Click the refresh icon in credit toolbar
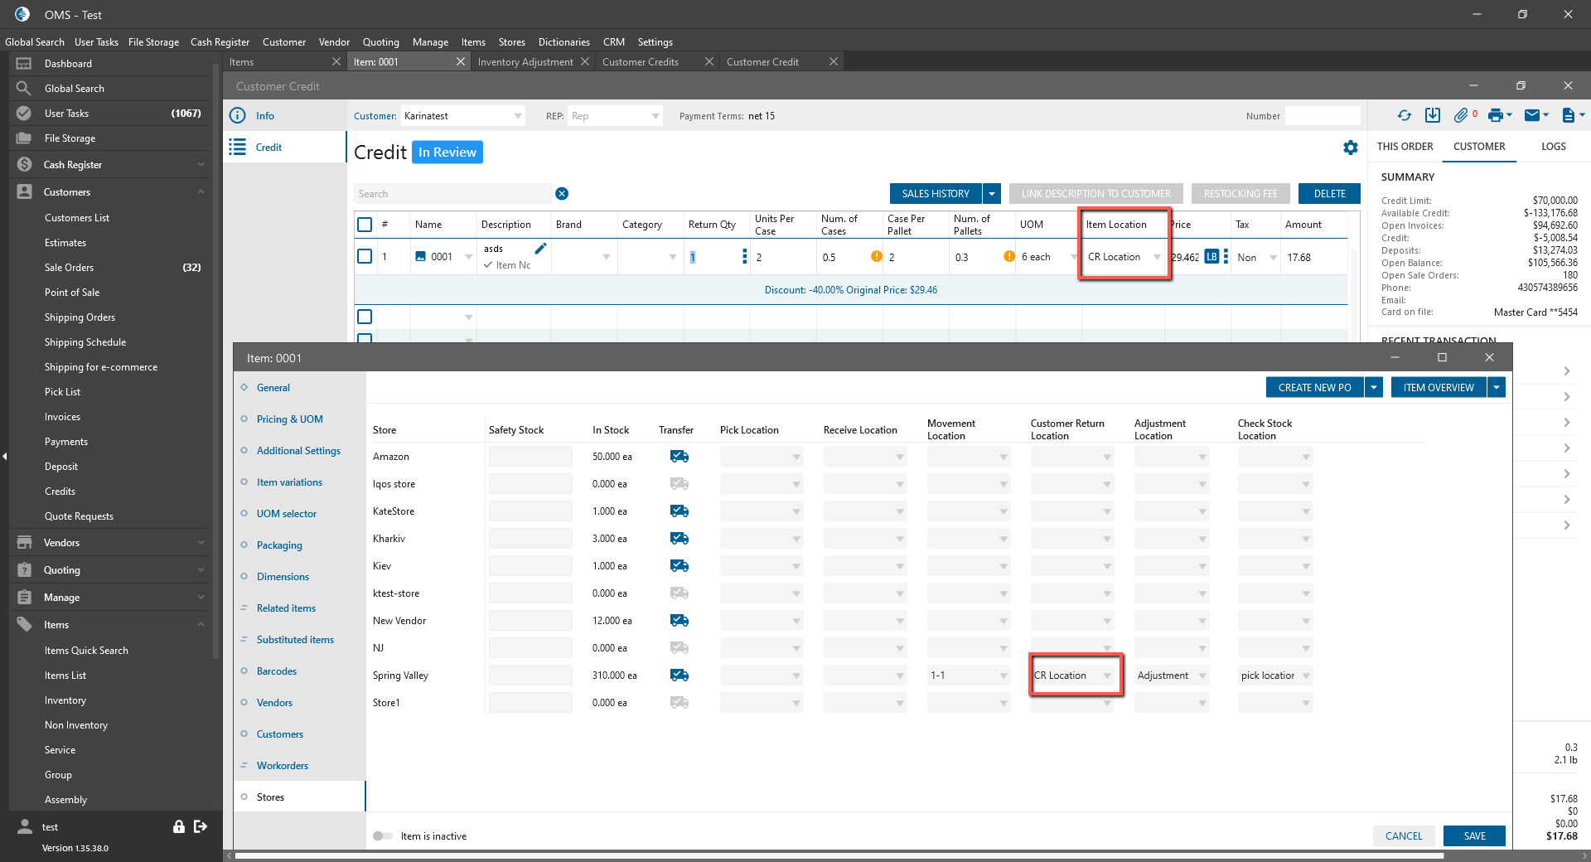This screenshot has height=862, width=1591. 1404,116
